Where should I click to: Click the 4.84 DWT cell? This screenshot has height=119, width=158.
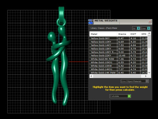tap(135, 45)
